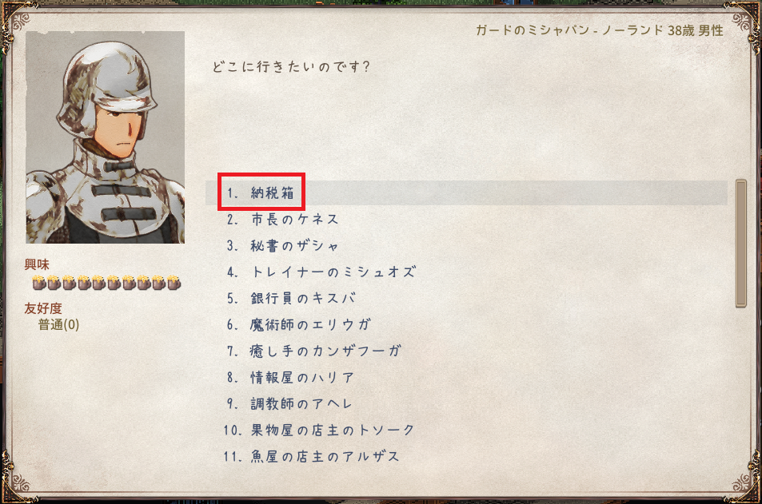Click the 友好度 label
This screenshot has height=504, width=762.
coord(43,308)
